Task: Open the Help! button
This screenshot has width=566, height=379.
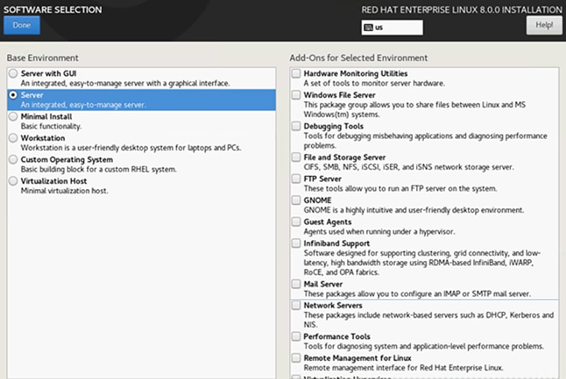Action: click(x=544, y=25)
